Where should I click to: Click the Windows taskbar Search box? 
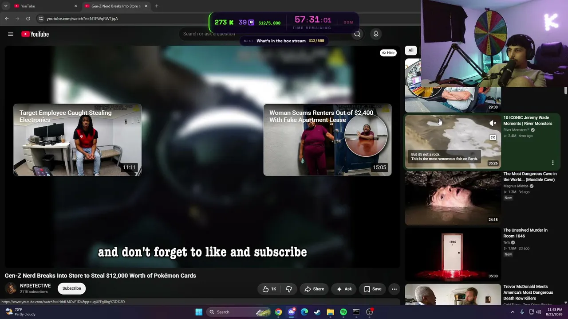[240, 312]
